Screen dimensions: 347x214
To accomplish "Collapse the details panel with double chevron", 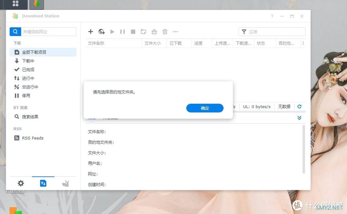I will click(299, 118).
